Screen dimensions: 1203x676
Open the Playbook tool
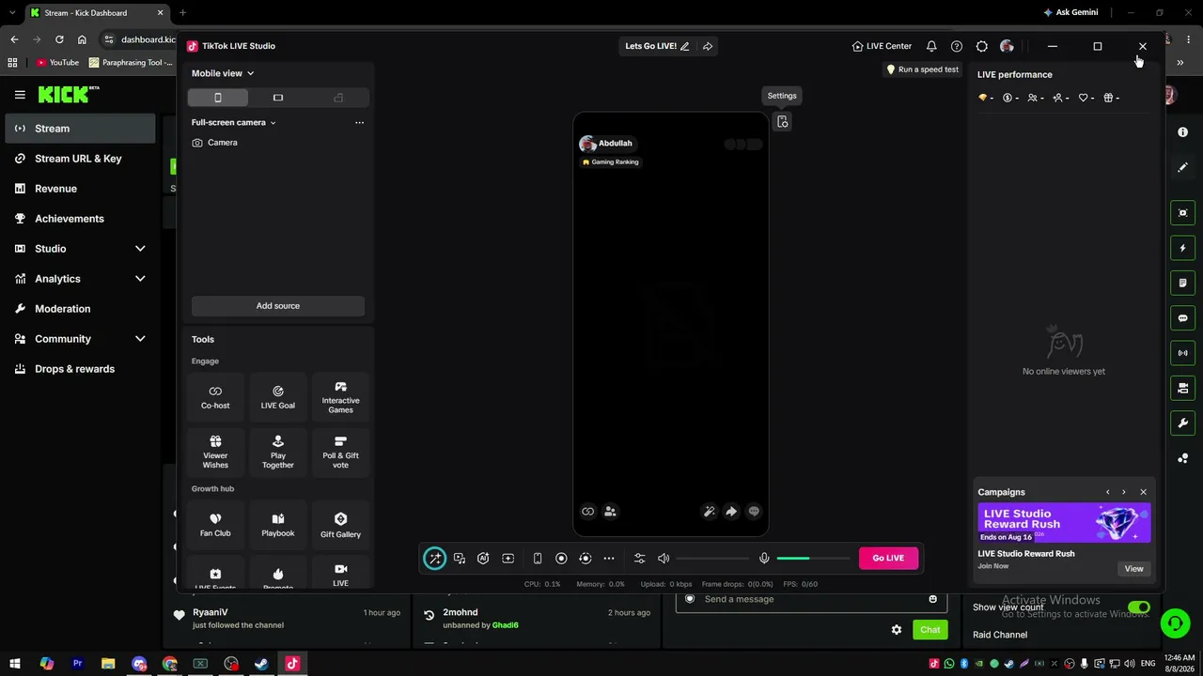278,525
